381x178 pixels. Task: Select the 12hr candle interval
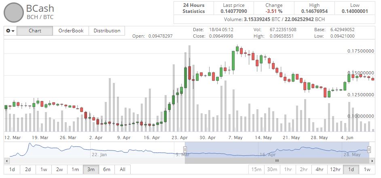click(335, 170)
